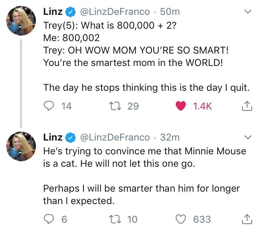Open @LinzDeFranco handle on first tweet

115,12
